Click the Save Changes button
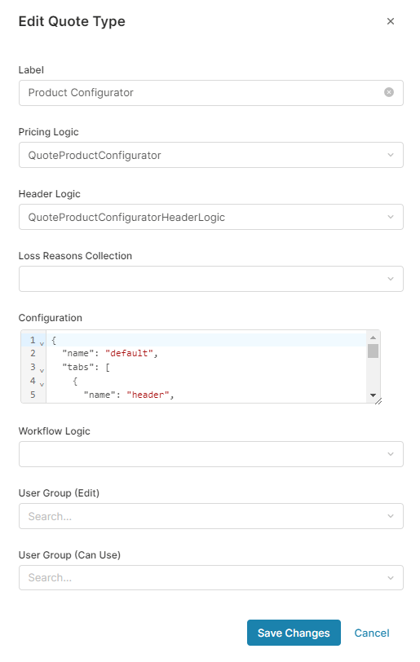 [x=294, y=633]
